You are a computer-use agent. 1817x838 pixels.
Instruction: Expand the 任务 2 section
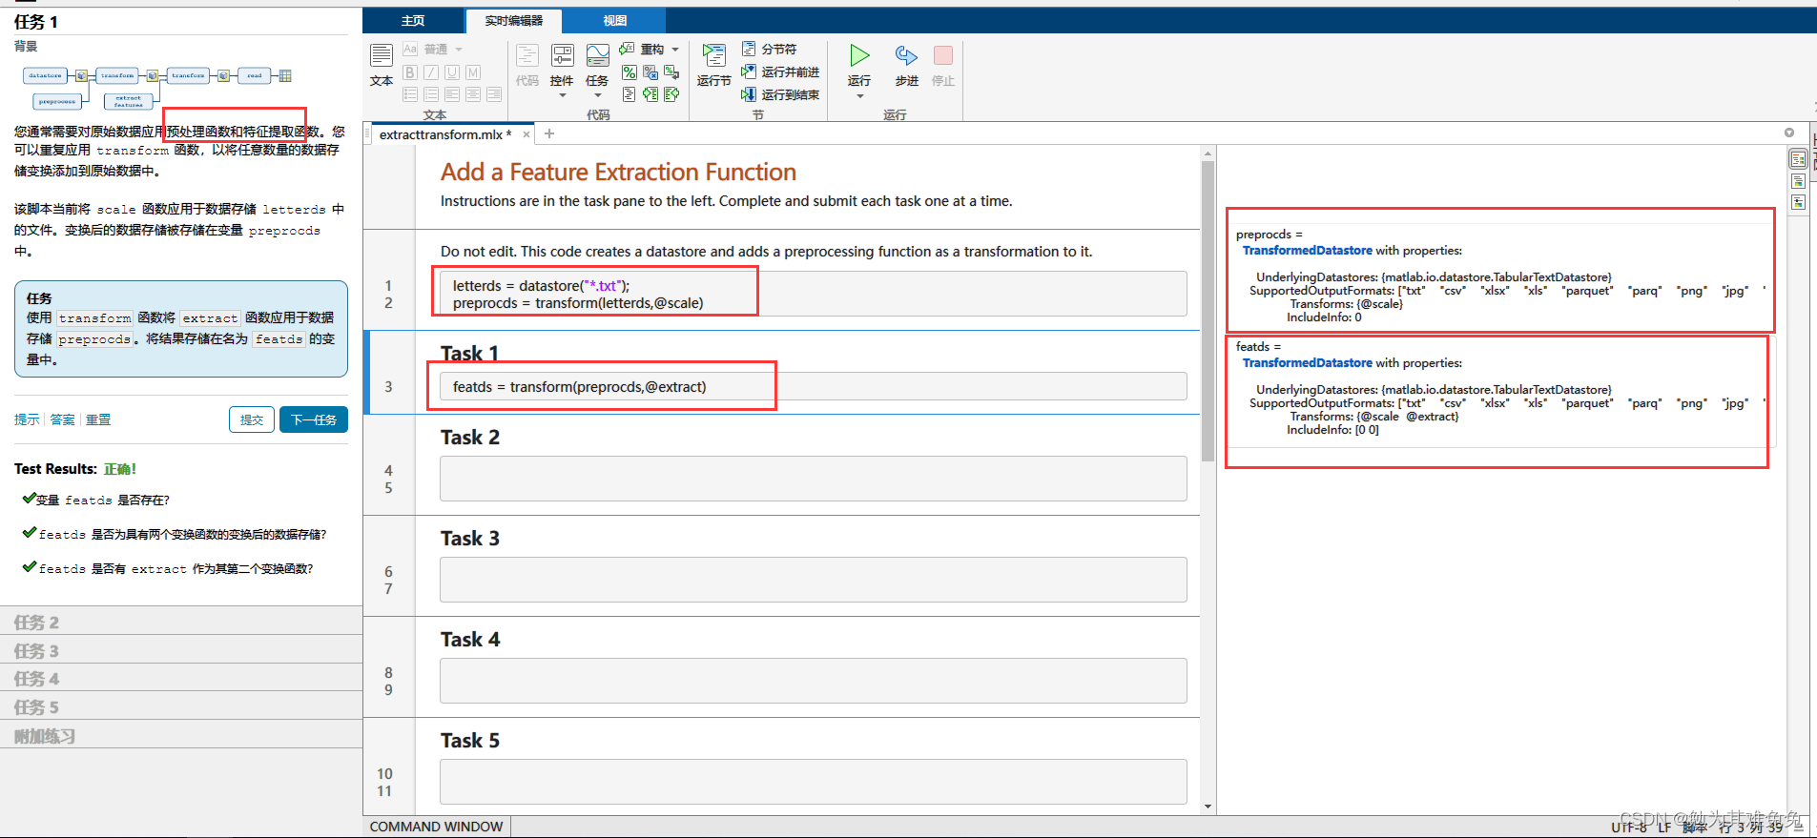(181, 622)
